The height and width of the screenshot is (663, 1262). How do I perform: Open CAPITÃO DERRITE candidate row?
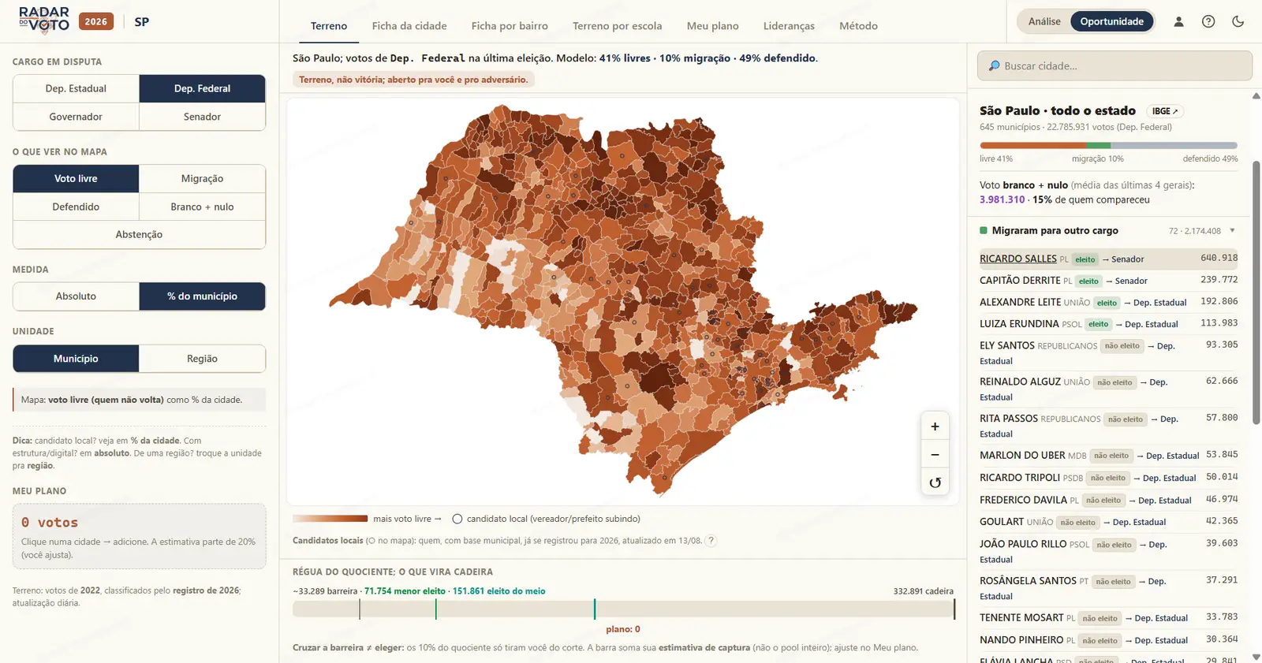[x=1108, y=281]
